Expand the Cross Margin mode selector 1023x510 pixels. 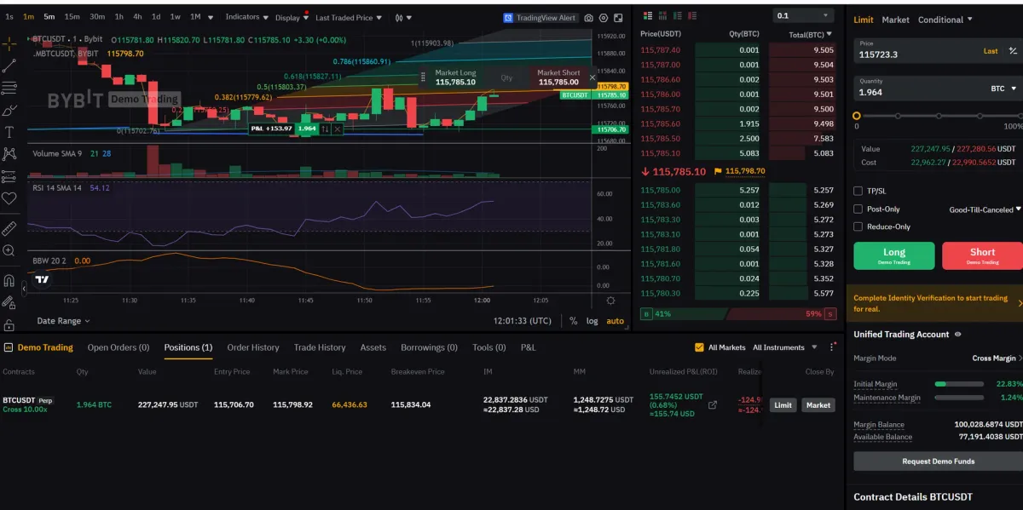[x=996, y=358]
